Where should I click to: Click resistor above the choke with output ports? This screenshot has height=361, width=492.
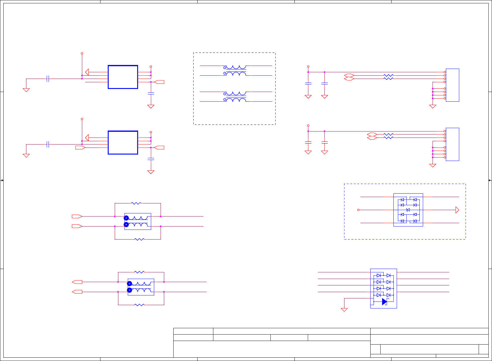[139, 272]
